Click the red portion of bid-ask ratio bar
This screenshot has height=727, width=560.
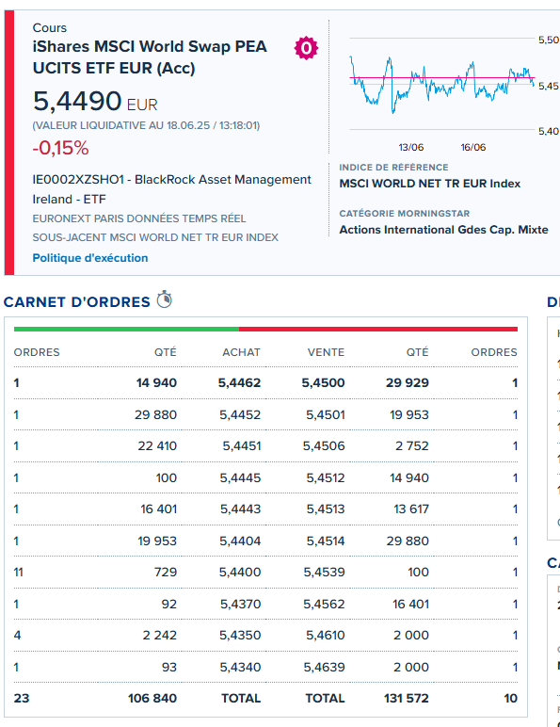[x=378, y=330]
